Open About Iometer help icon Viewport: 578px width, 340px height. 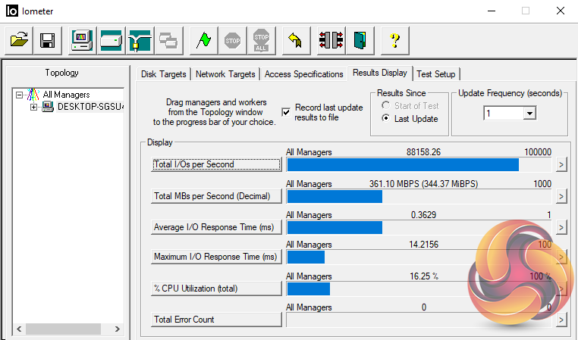pos(394,40)
